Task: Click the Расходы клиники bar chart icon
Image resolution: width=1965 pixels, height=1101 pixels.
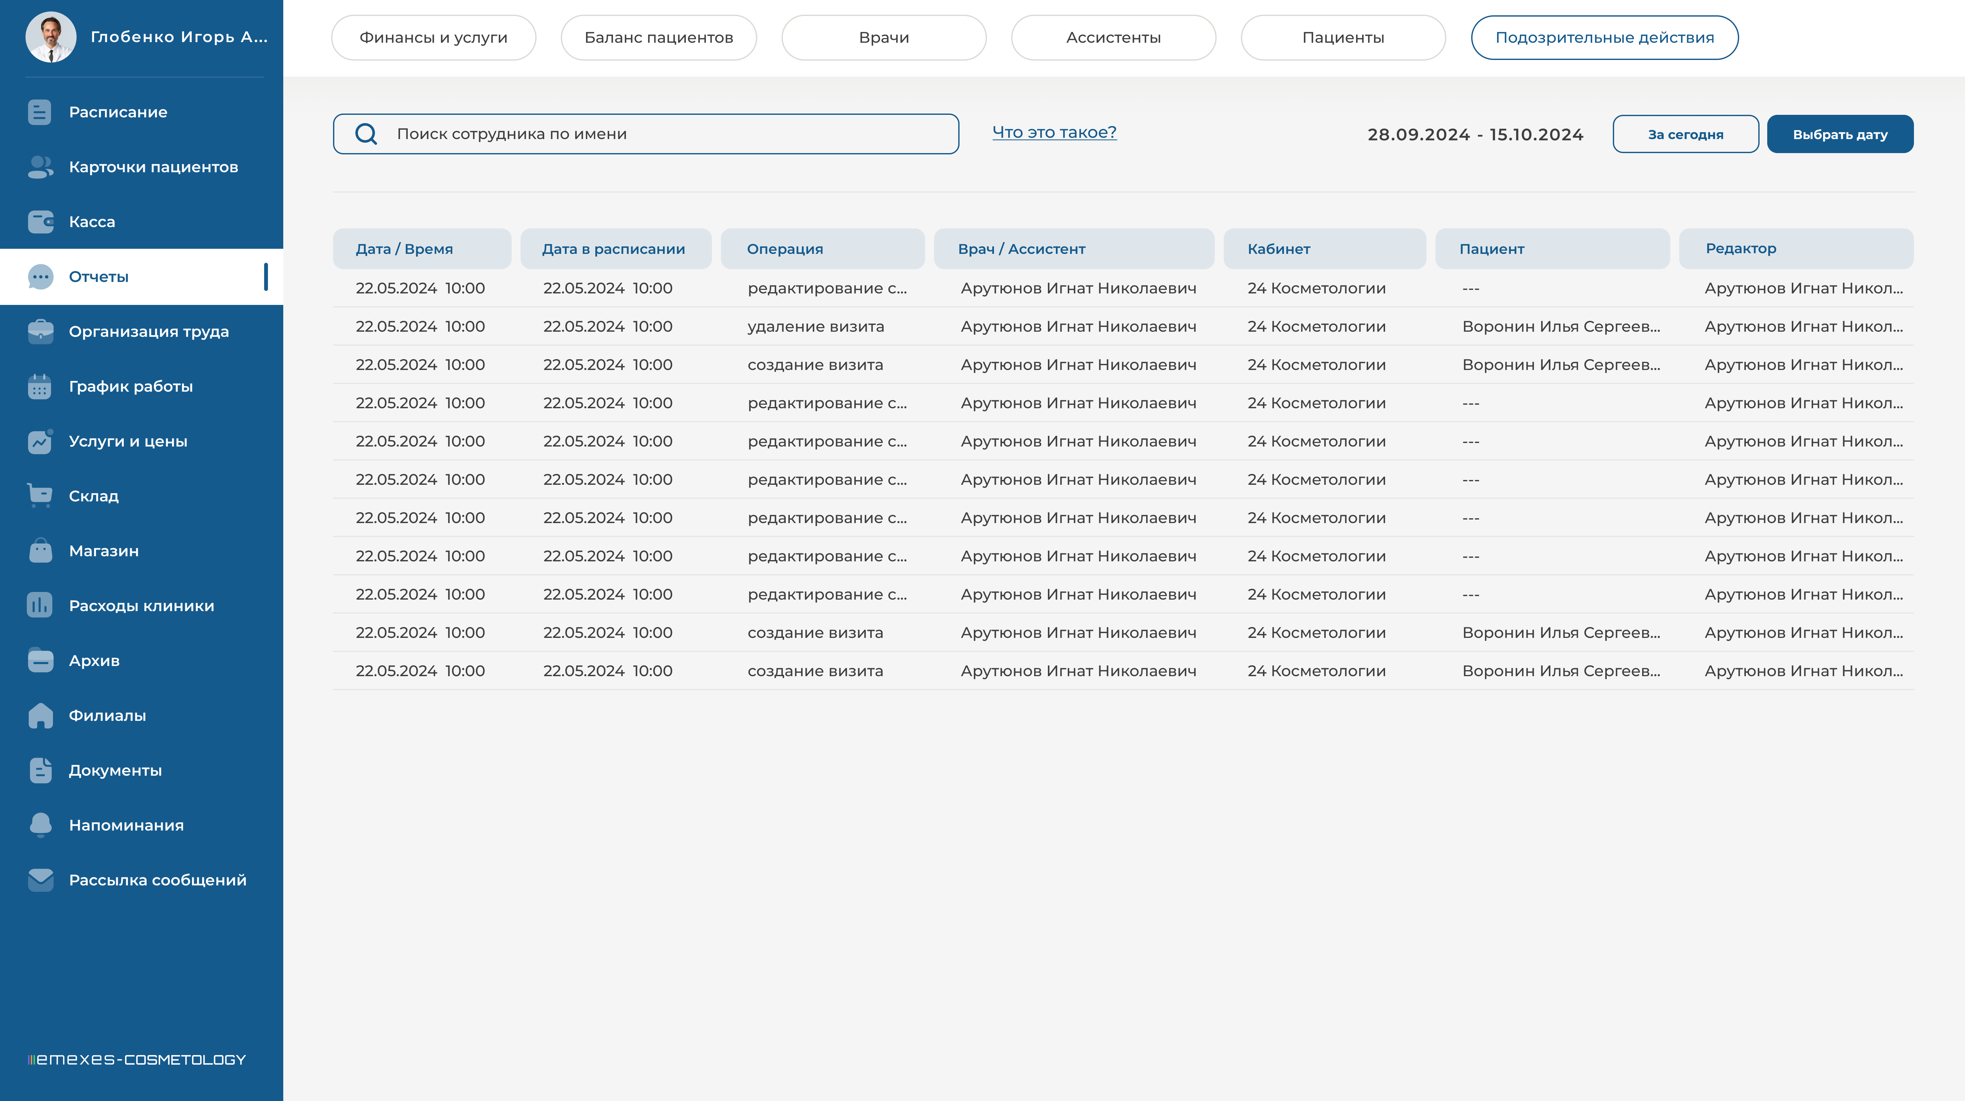Action: (40, 605)
